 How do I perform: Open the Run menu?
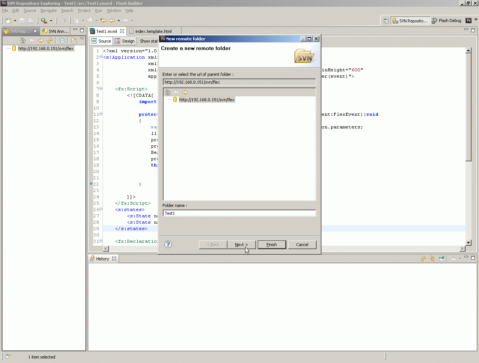(99, 10)
